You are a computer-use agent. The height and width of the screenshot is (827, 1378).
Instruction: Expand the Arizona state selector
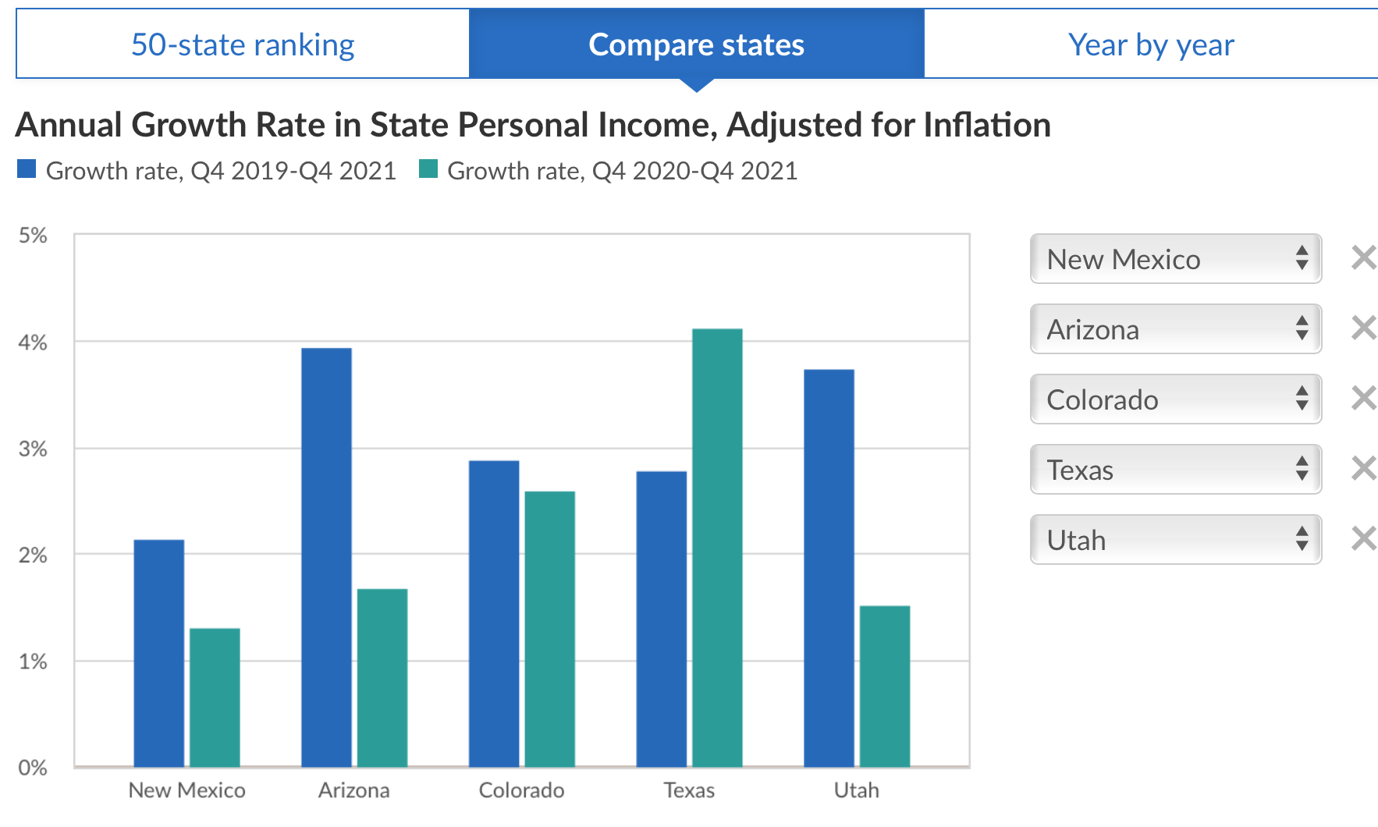click(1175, 328)
